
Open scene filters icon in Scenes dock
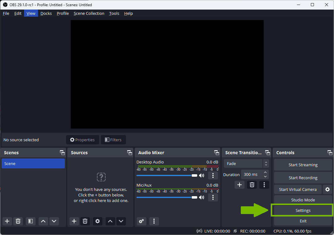pyautogui.click(x=31, y=221)
